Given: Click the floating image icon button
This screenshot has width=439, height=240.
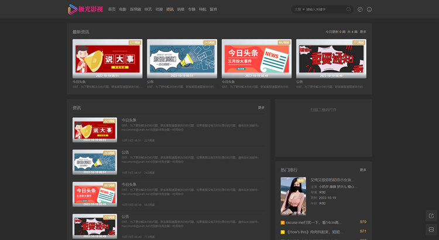Looking at the screenshot, I should pyautogui.click(x=431, y=229).
